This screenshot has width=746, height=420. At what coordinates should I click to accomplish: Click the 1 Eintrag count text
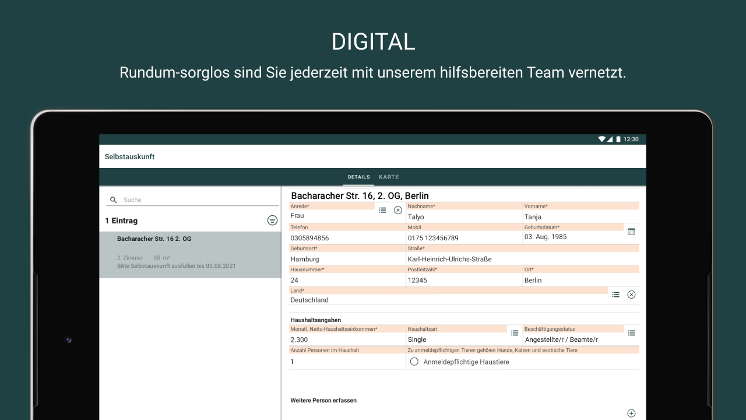tap(121, 220)
